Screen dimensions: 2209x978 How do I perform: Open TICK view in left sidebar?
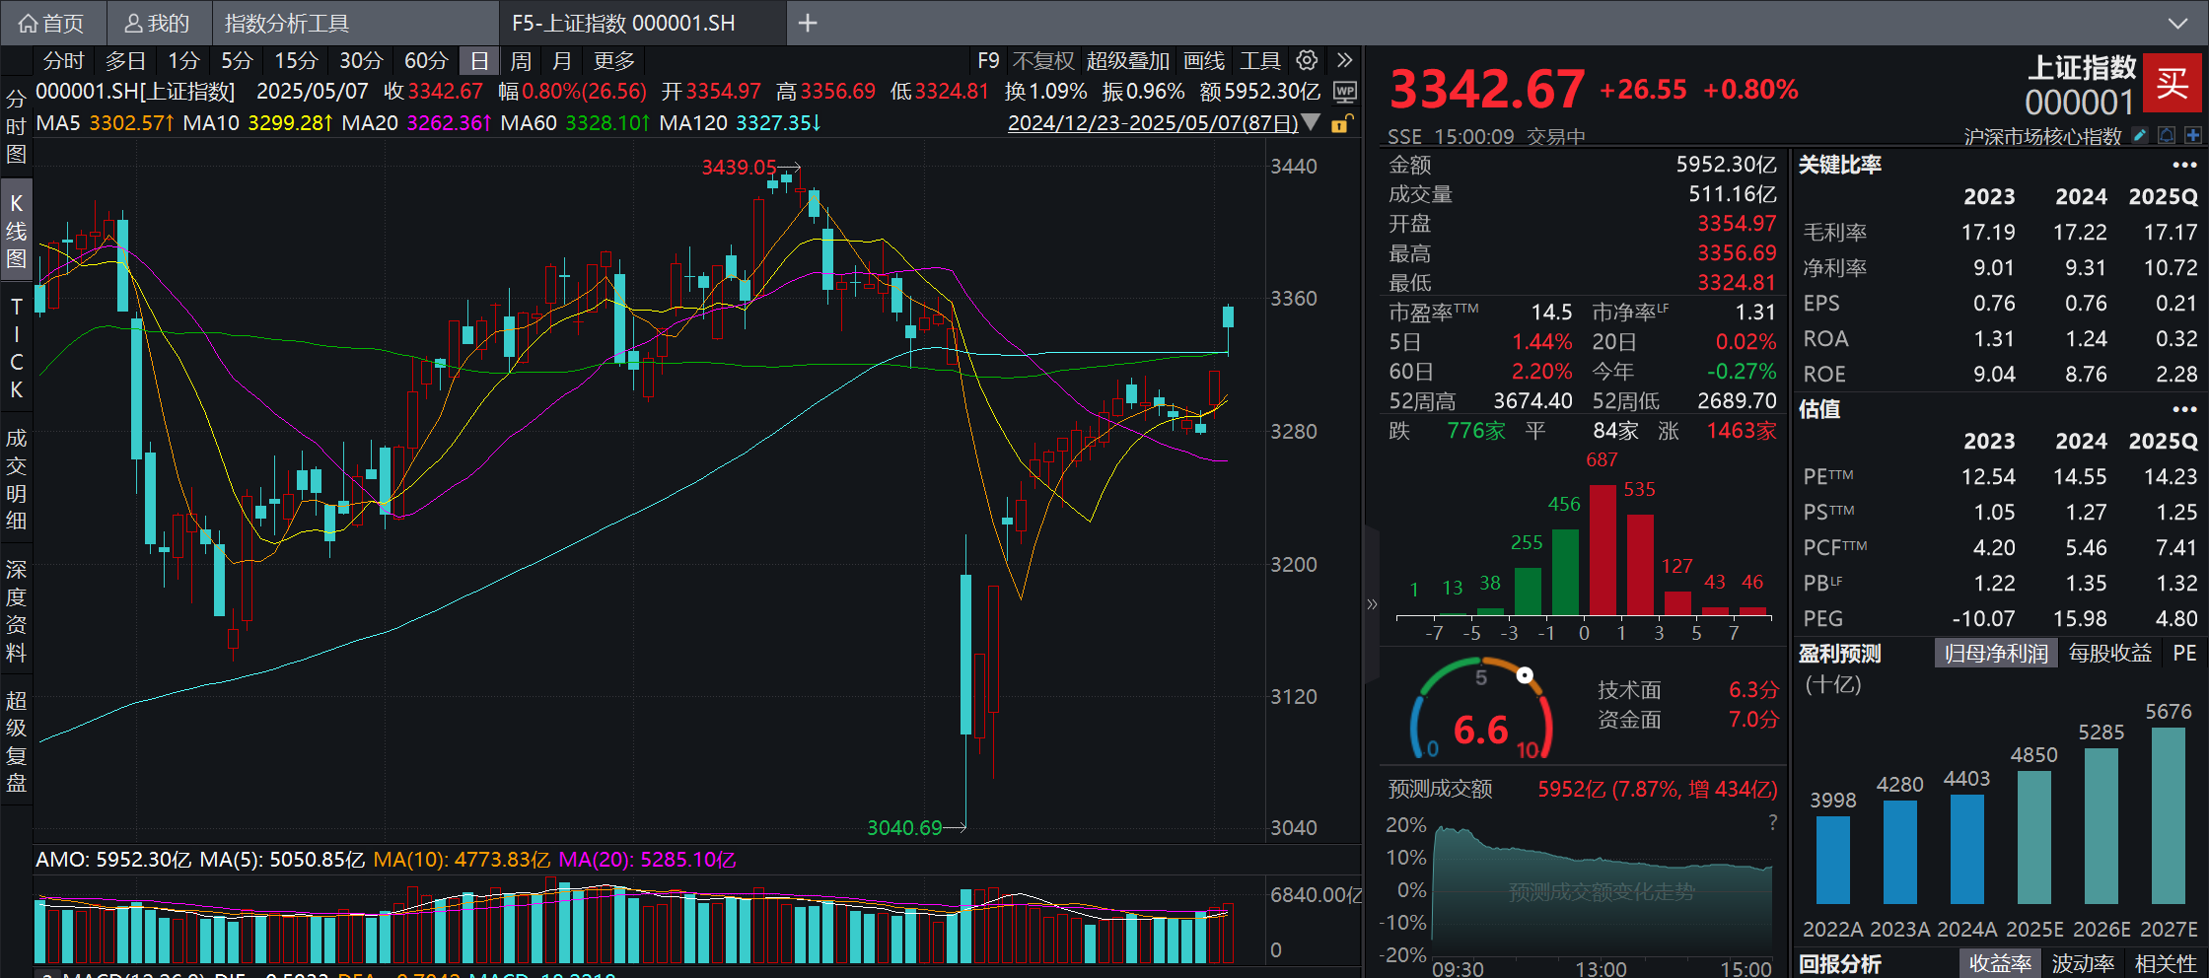(x=16, y=348)
